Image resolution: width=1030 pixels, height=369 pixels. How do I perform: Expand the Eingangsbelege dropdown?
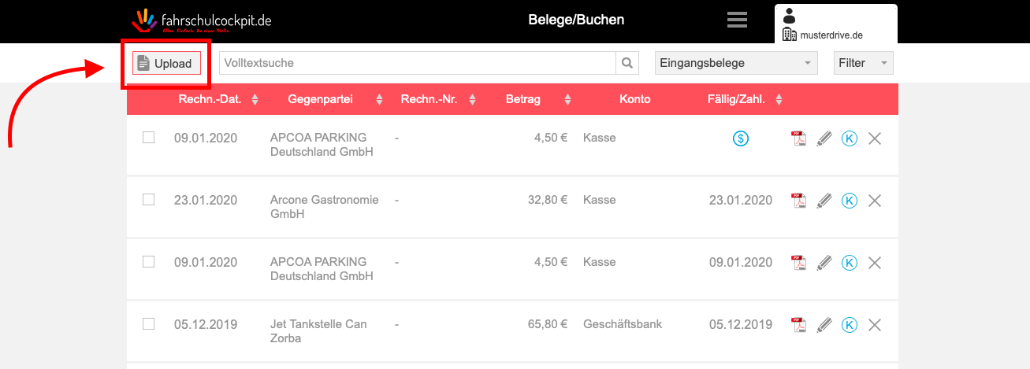(x=736, y=63)
